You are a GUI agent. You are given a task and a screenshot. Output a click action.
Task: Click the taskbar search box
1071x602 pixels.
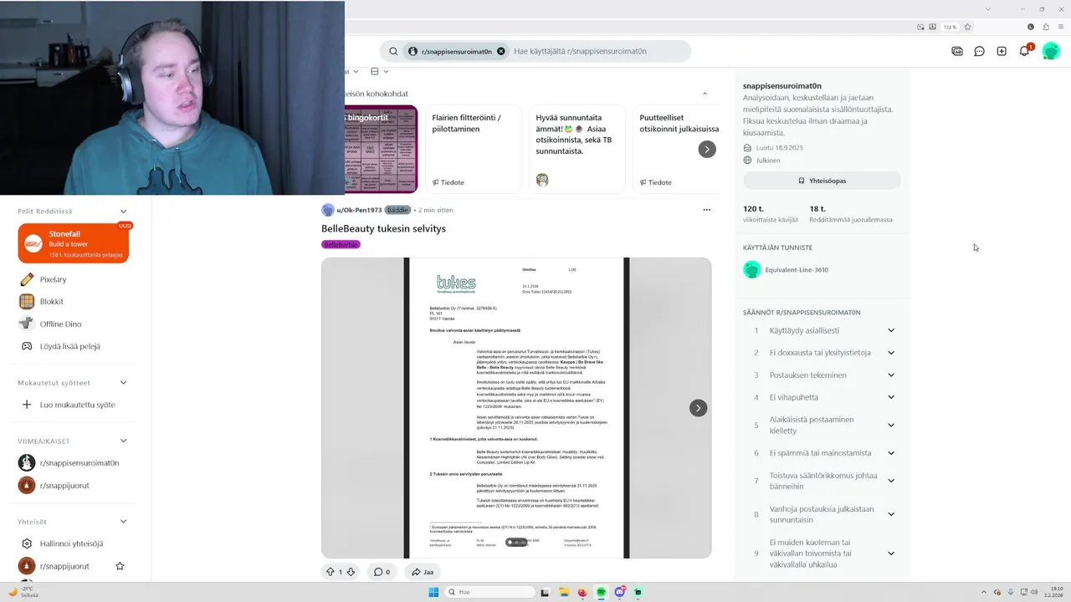(490, 592)
